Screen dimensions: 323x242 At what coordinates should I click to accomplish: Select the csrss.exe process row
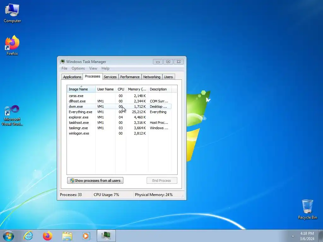(119, 96)
